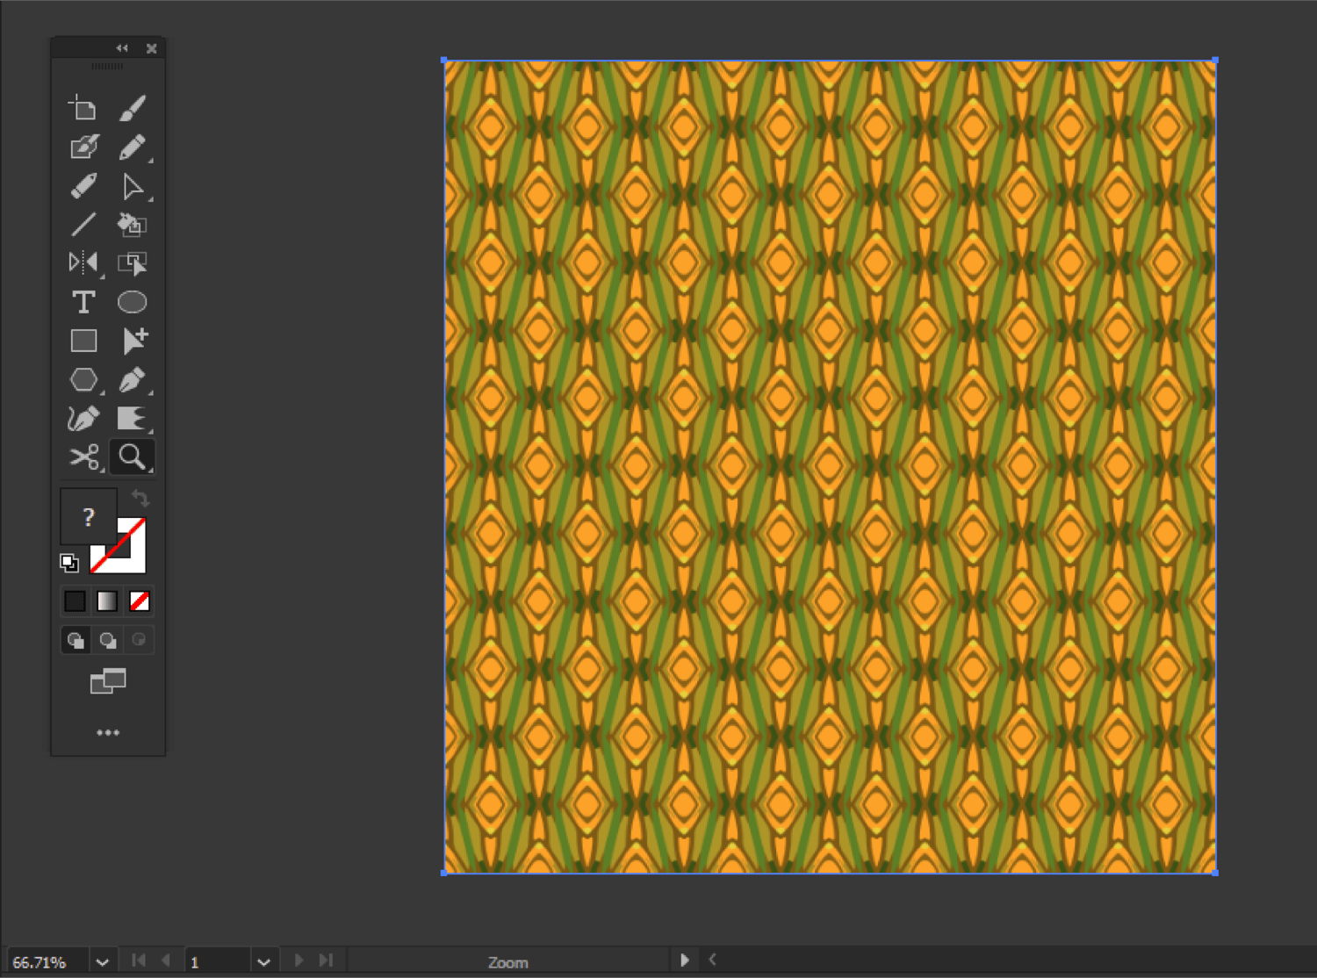Select the Paintbrush tool
Screen dimensions: 1317x978
(x=133, y=107)
